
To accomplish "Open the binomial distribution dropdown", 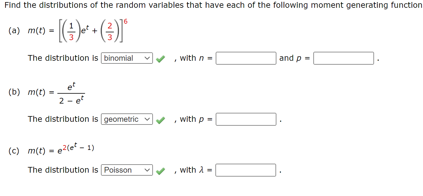I will click(x=126, y=58).
